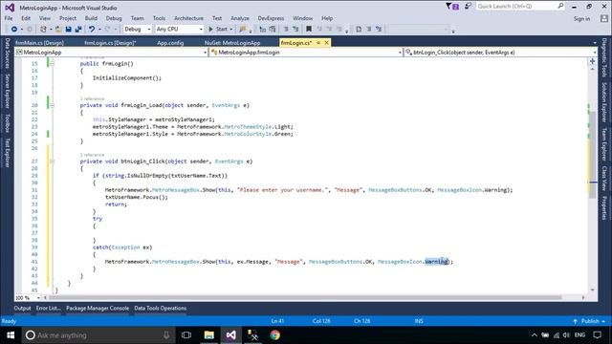This screenshot has width=612, height=344.
Task: Switch to the frmLogin.cs [Design]* tab
Action: pyautogui.click(x=110, y=43)
